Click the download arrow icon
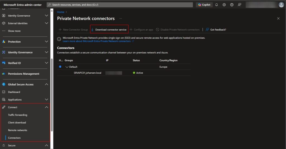This screenshot has width=286, height=149. pyautogui.click(x=92, y=30)
